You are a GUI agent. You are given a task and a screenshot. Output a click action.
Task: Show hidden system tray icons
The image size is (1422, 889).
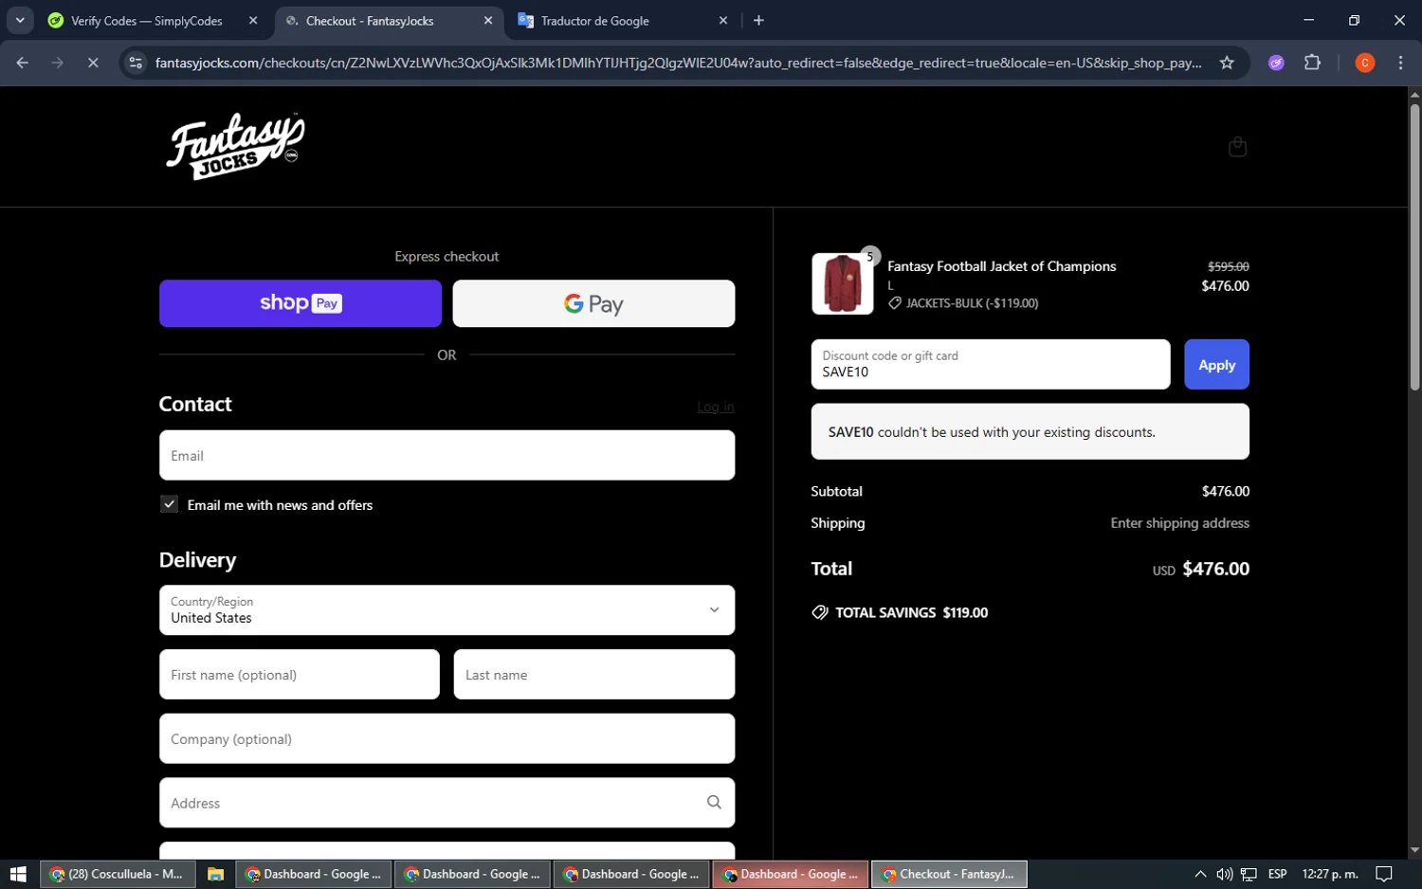[x=1200, y=874]
